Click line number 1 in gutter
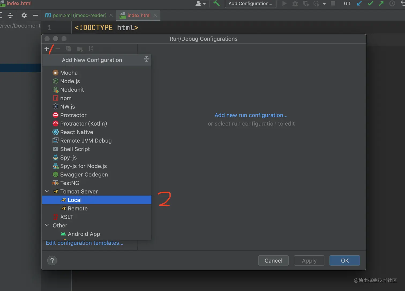 pyautogui.click(x=49, y=28)
